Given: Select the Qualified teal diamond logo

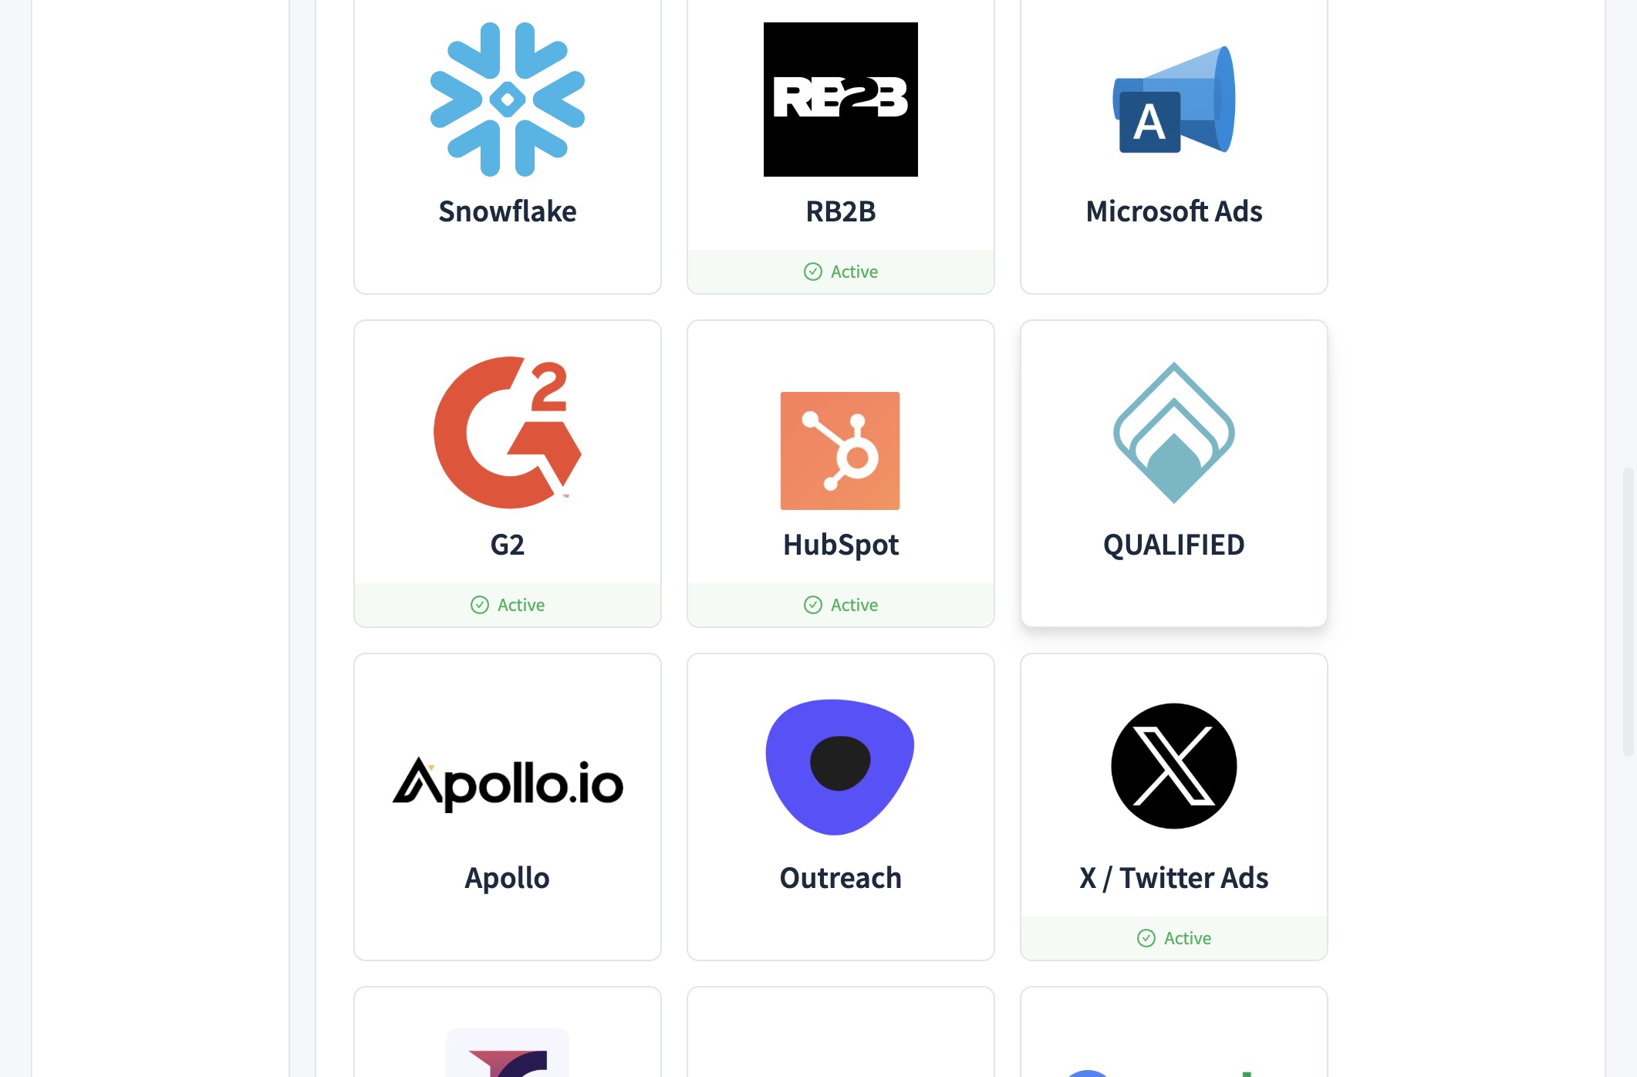Looking at the screenshot, I should (1173, 433).
